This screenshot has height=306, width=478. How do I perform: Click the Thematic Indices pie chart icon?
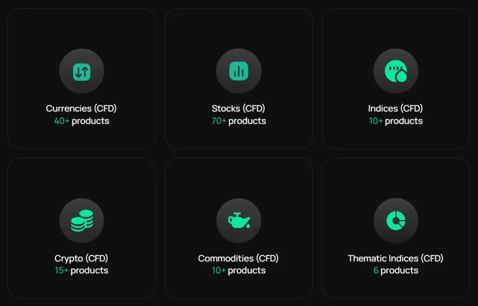point(396,221)
